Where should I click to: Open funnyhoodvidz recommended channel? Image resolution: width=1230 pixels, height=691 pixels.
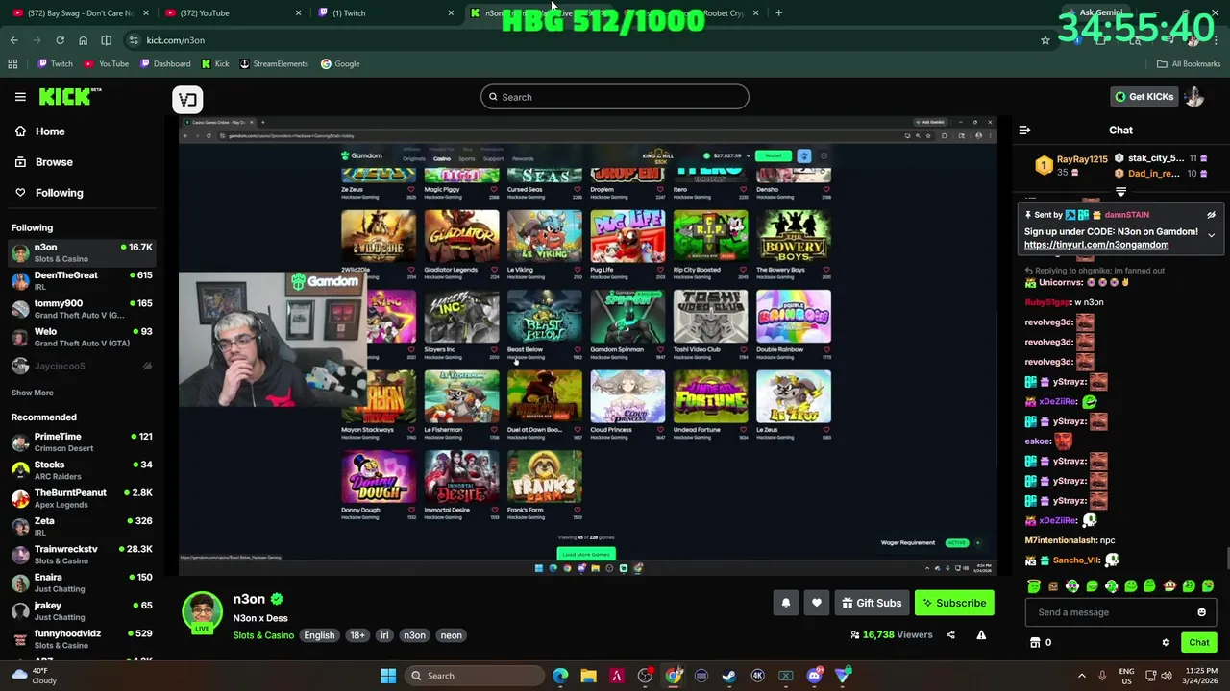(x=82, y=639)
